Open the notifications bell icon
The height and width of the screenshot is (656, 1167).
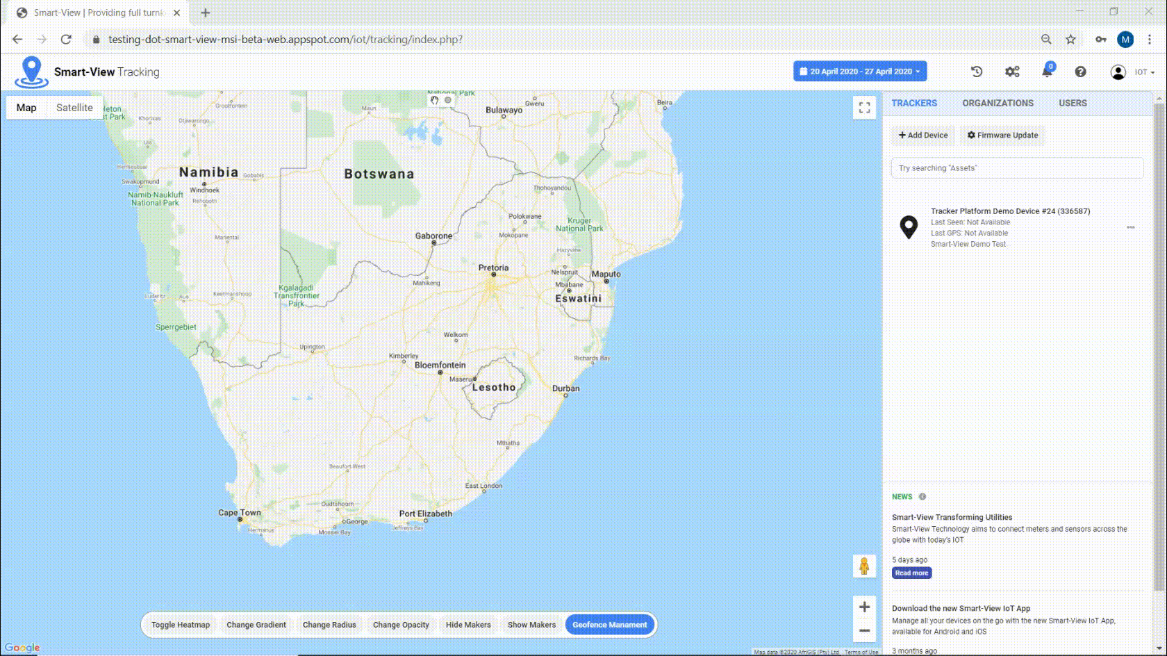pyautogui.click(x=1047, y=71)
